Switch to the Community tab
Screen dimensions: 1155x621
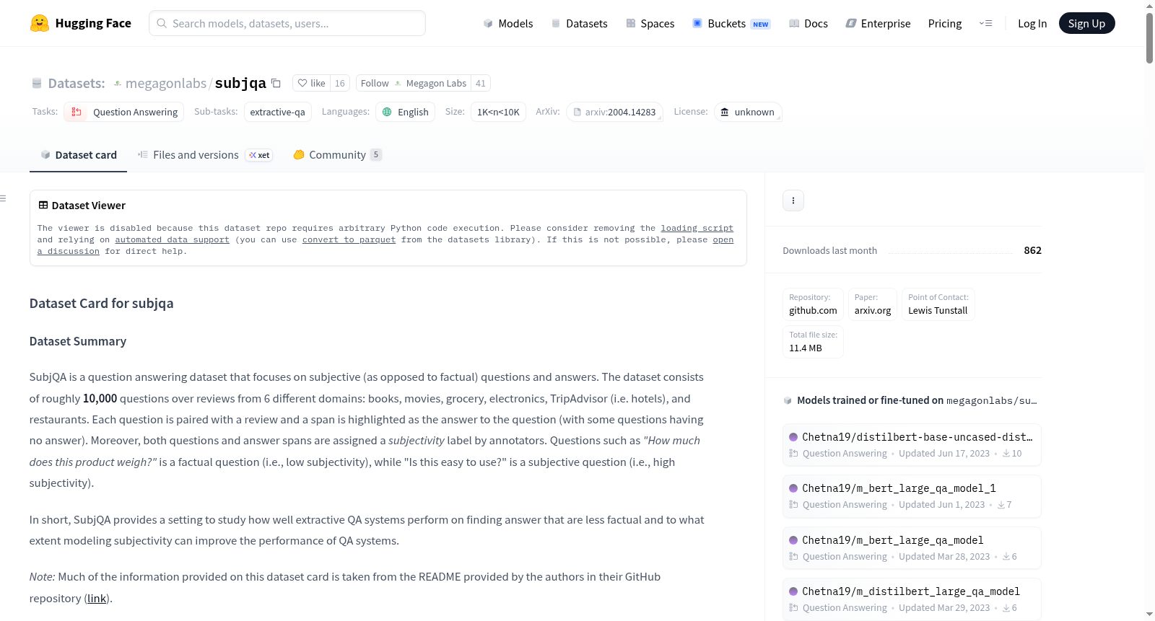tap(337, 154)
